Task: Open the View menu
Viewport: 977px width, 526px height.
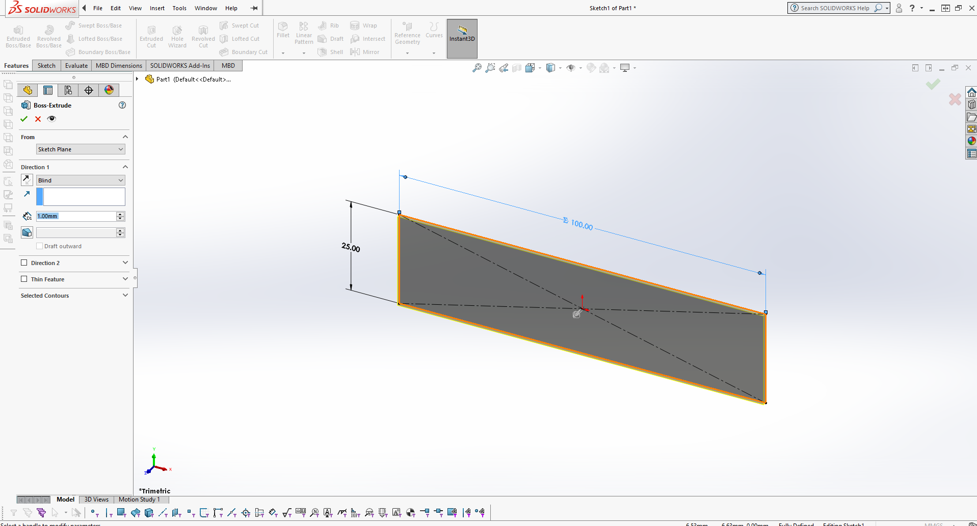Action: coord(135,8)
